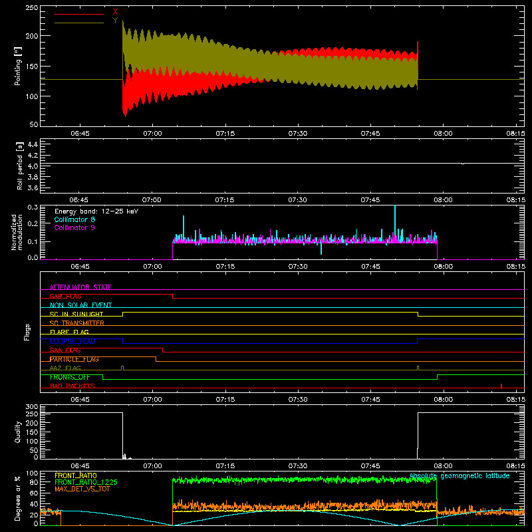Click the red X legend label
532x532 pixels.
click(115, 12)
